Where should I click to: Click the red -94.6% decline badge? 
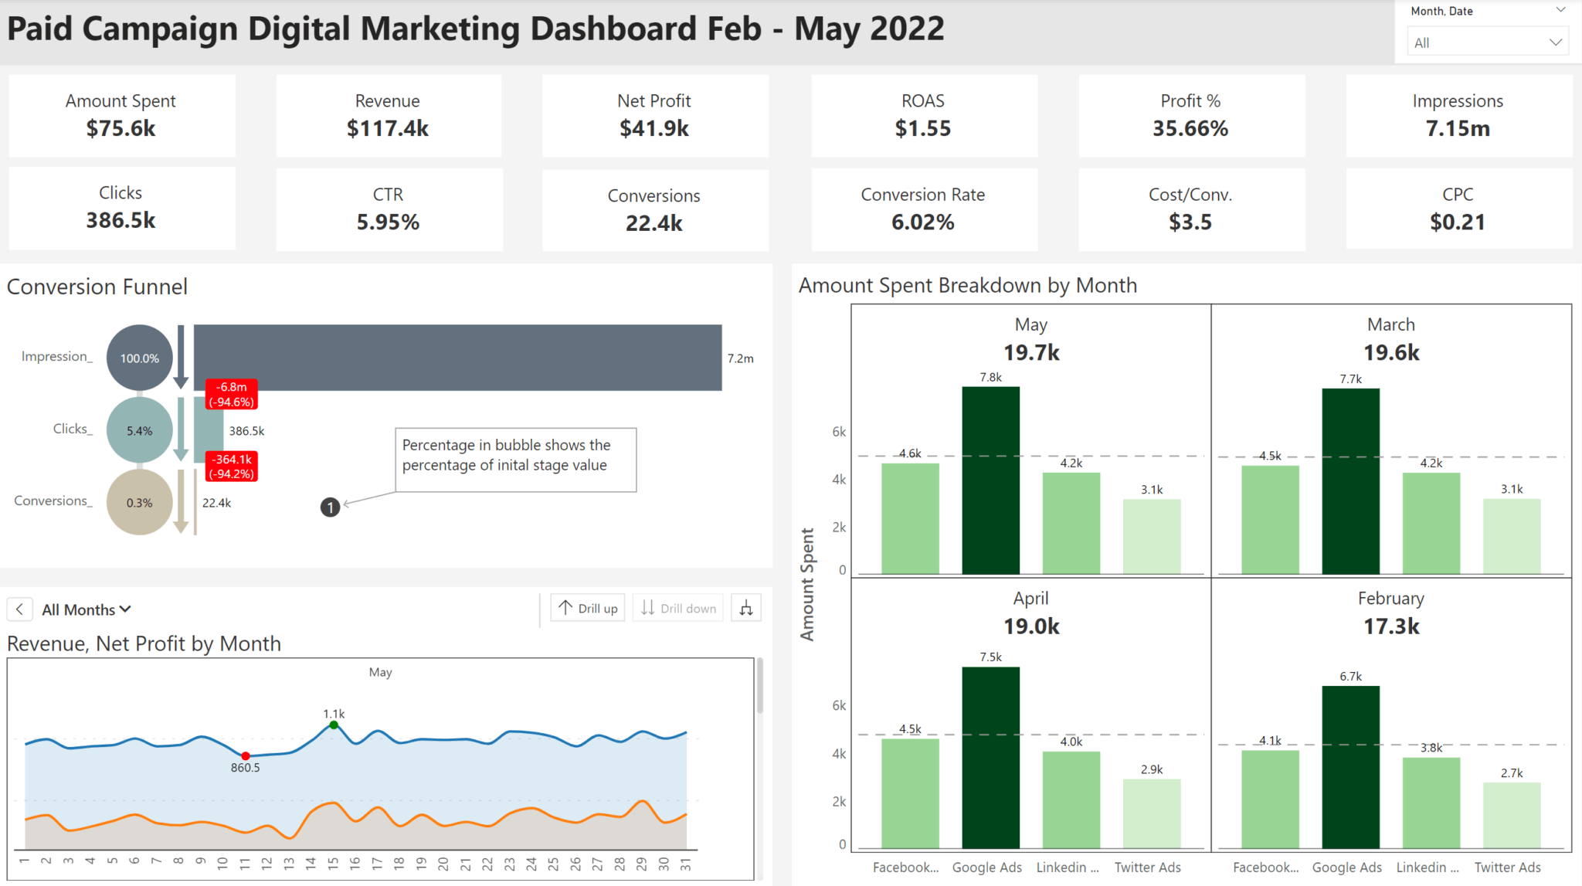point(231,395)
